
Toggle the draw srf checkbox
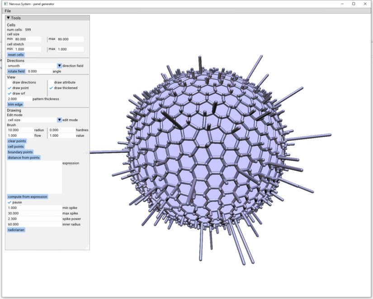pyautogui.click(x=9, y=93)
